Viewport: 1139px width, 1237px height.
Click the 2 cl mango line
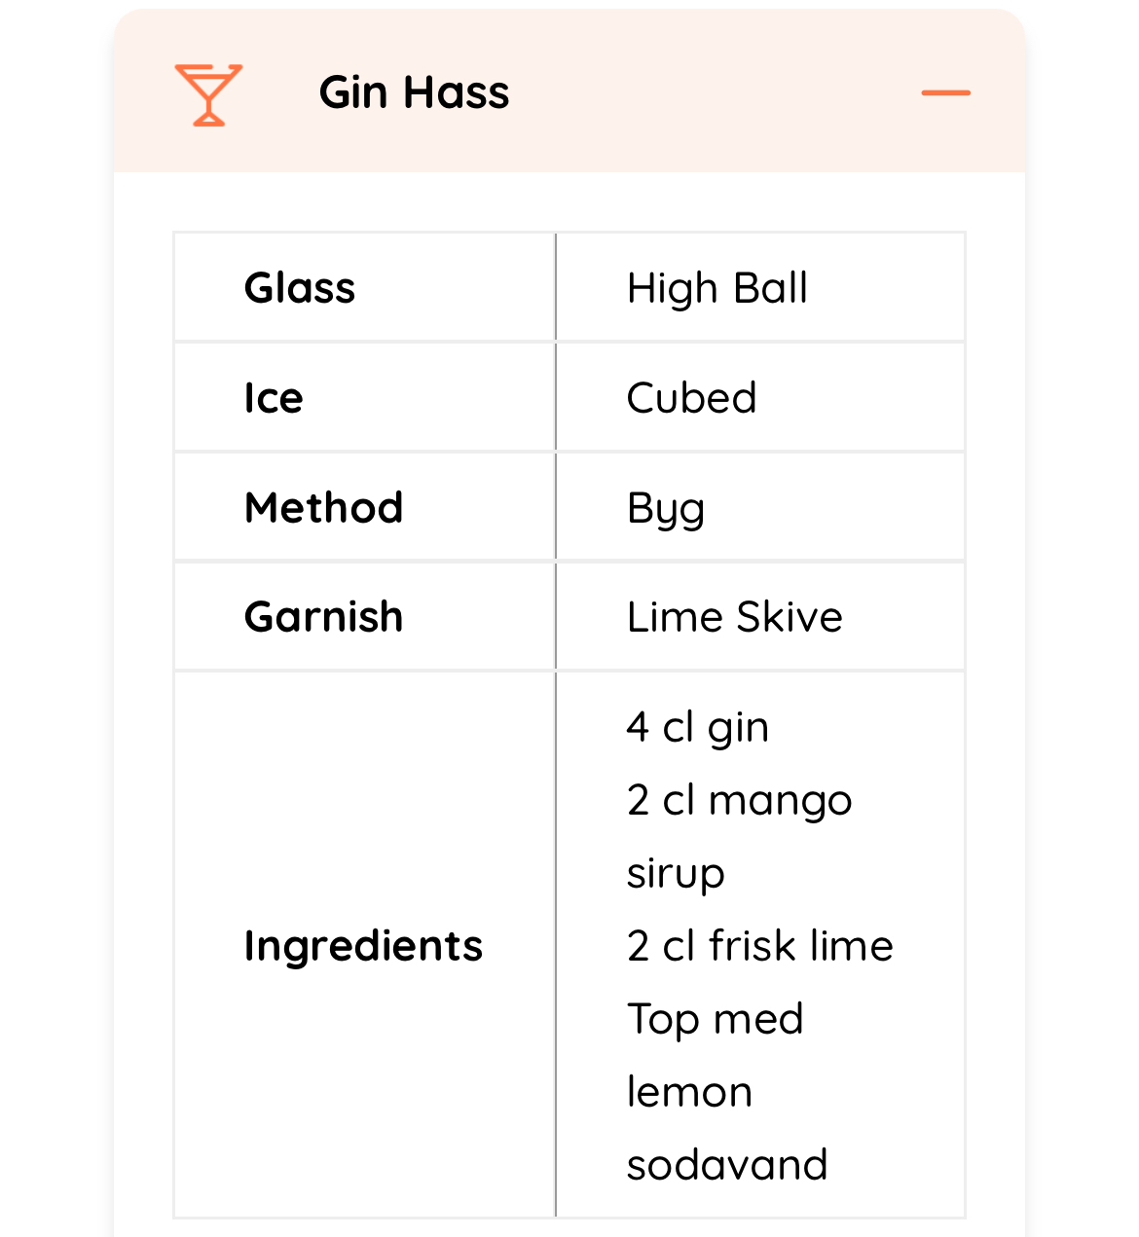739,801
